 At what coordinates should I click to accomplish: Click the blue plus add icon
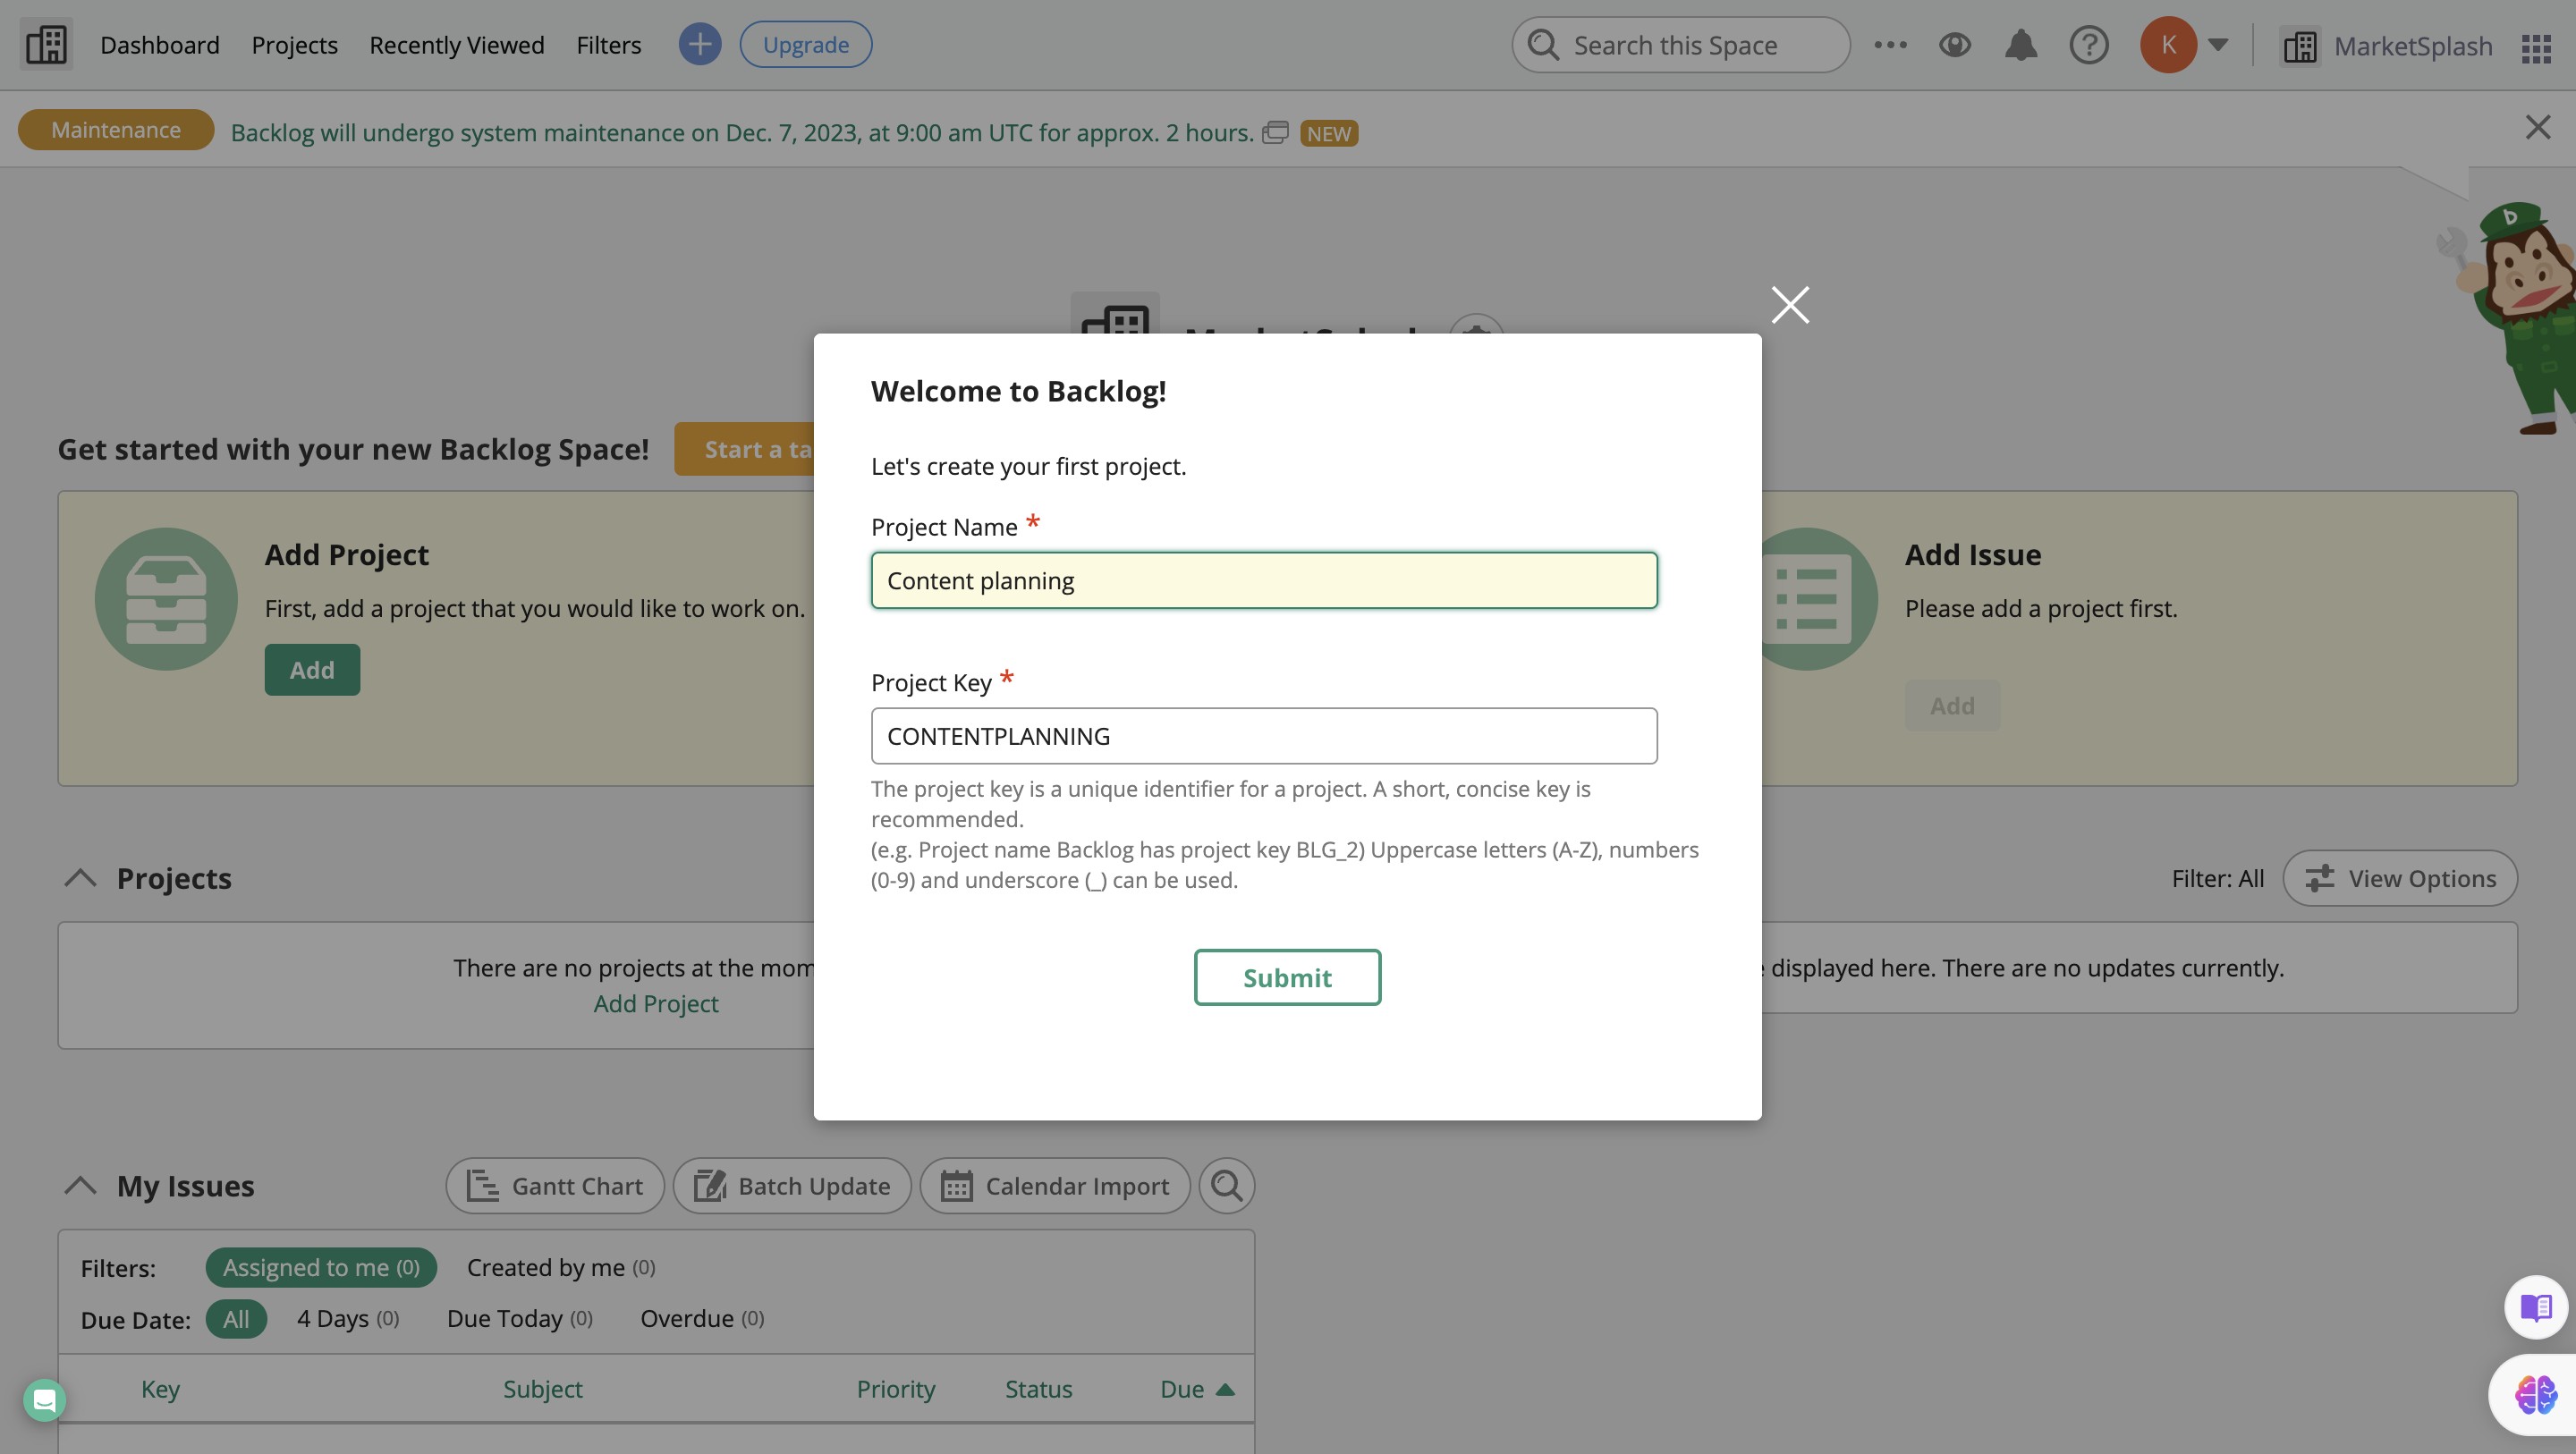[x=699, y=45]
